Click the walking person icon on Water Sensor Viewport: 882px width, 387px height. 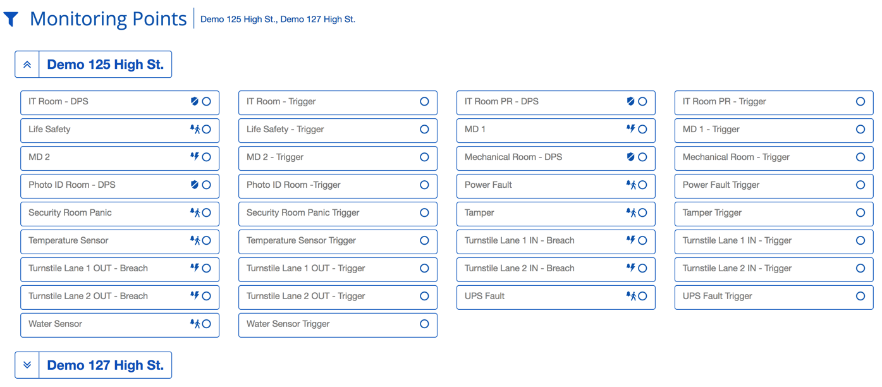197,324
